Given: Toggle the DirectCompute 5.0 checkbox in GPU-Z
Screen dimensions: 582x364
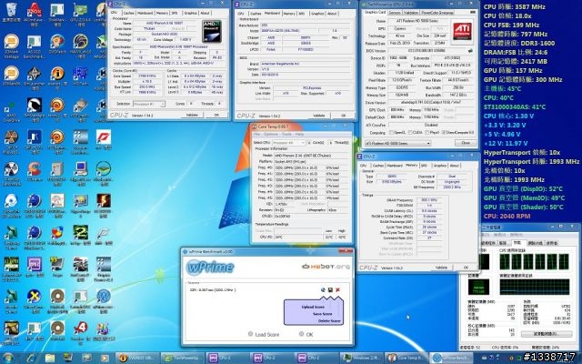Looking at the screenshot, I should point(444,133).
